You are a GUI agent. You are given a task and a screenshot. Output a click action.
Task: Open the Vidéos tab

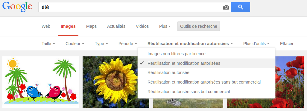pyautogui.click(x=142, y=26)
